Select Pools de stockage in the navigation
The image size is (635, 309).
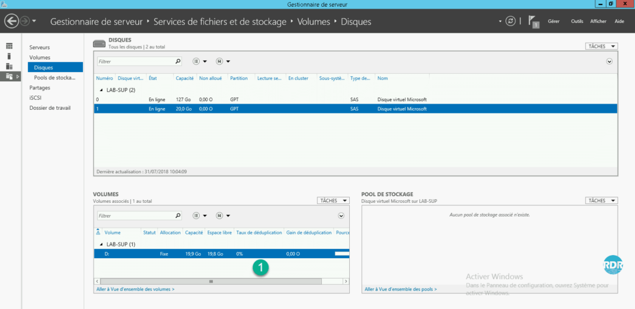pos(55,78)
